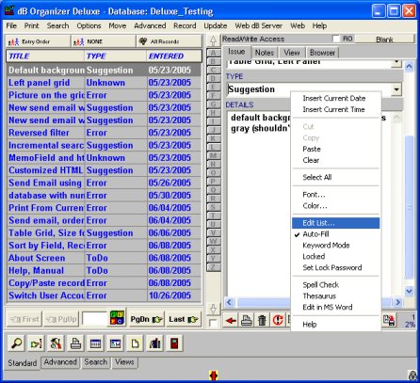Select the 'Reversed filter' record row
Image resolution: width=420 pixels, height=383 pixels.
pos(104,133)
